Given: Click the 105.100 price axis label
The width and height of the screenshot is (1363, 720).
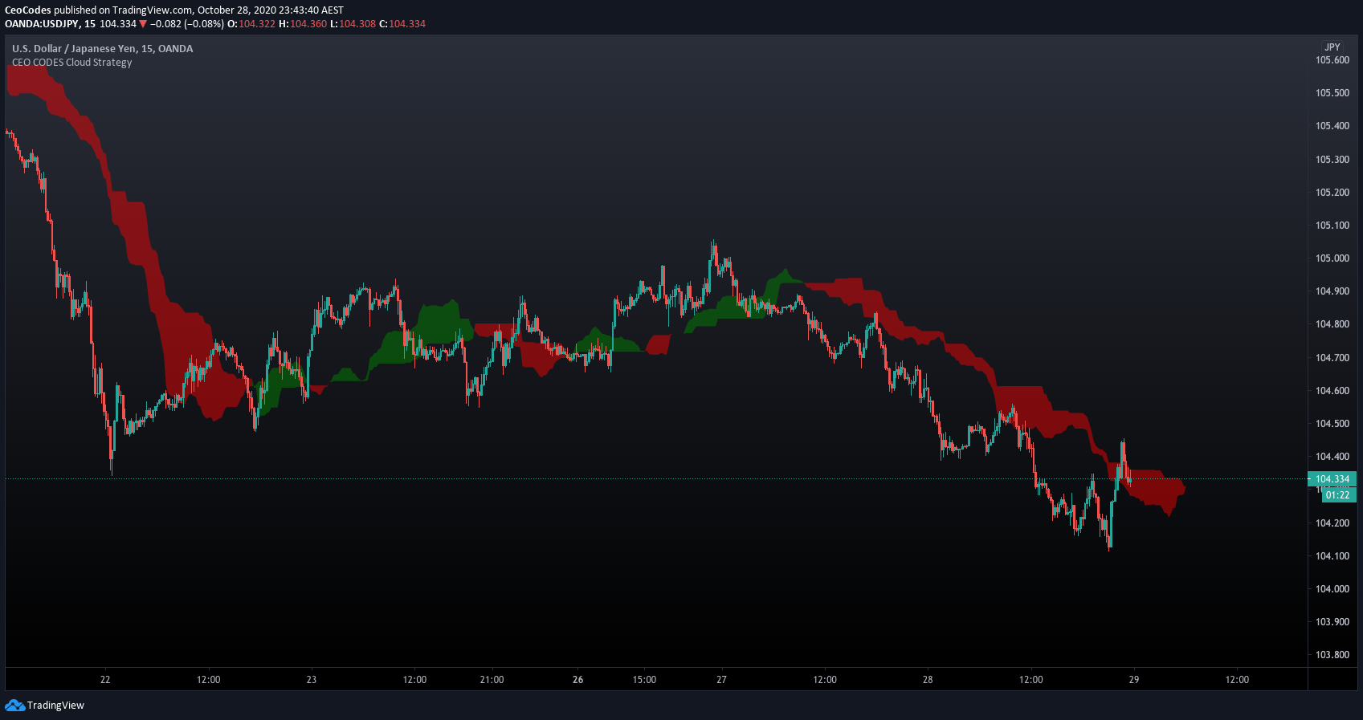Looking at the screenshot, I should click(1332, 226).
